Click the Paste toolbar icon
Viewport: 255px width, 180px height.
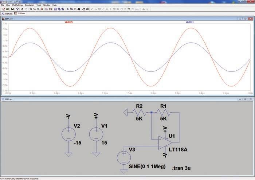75,9
